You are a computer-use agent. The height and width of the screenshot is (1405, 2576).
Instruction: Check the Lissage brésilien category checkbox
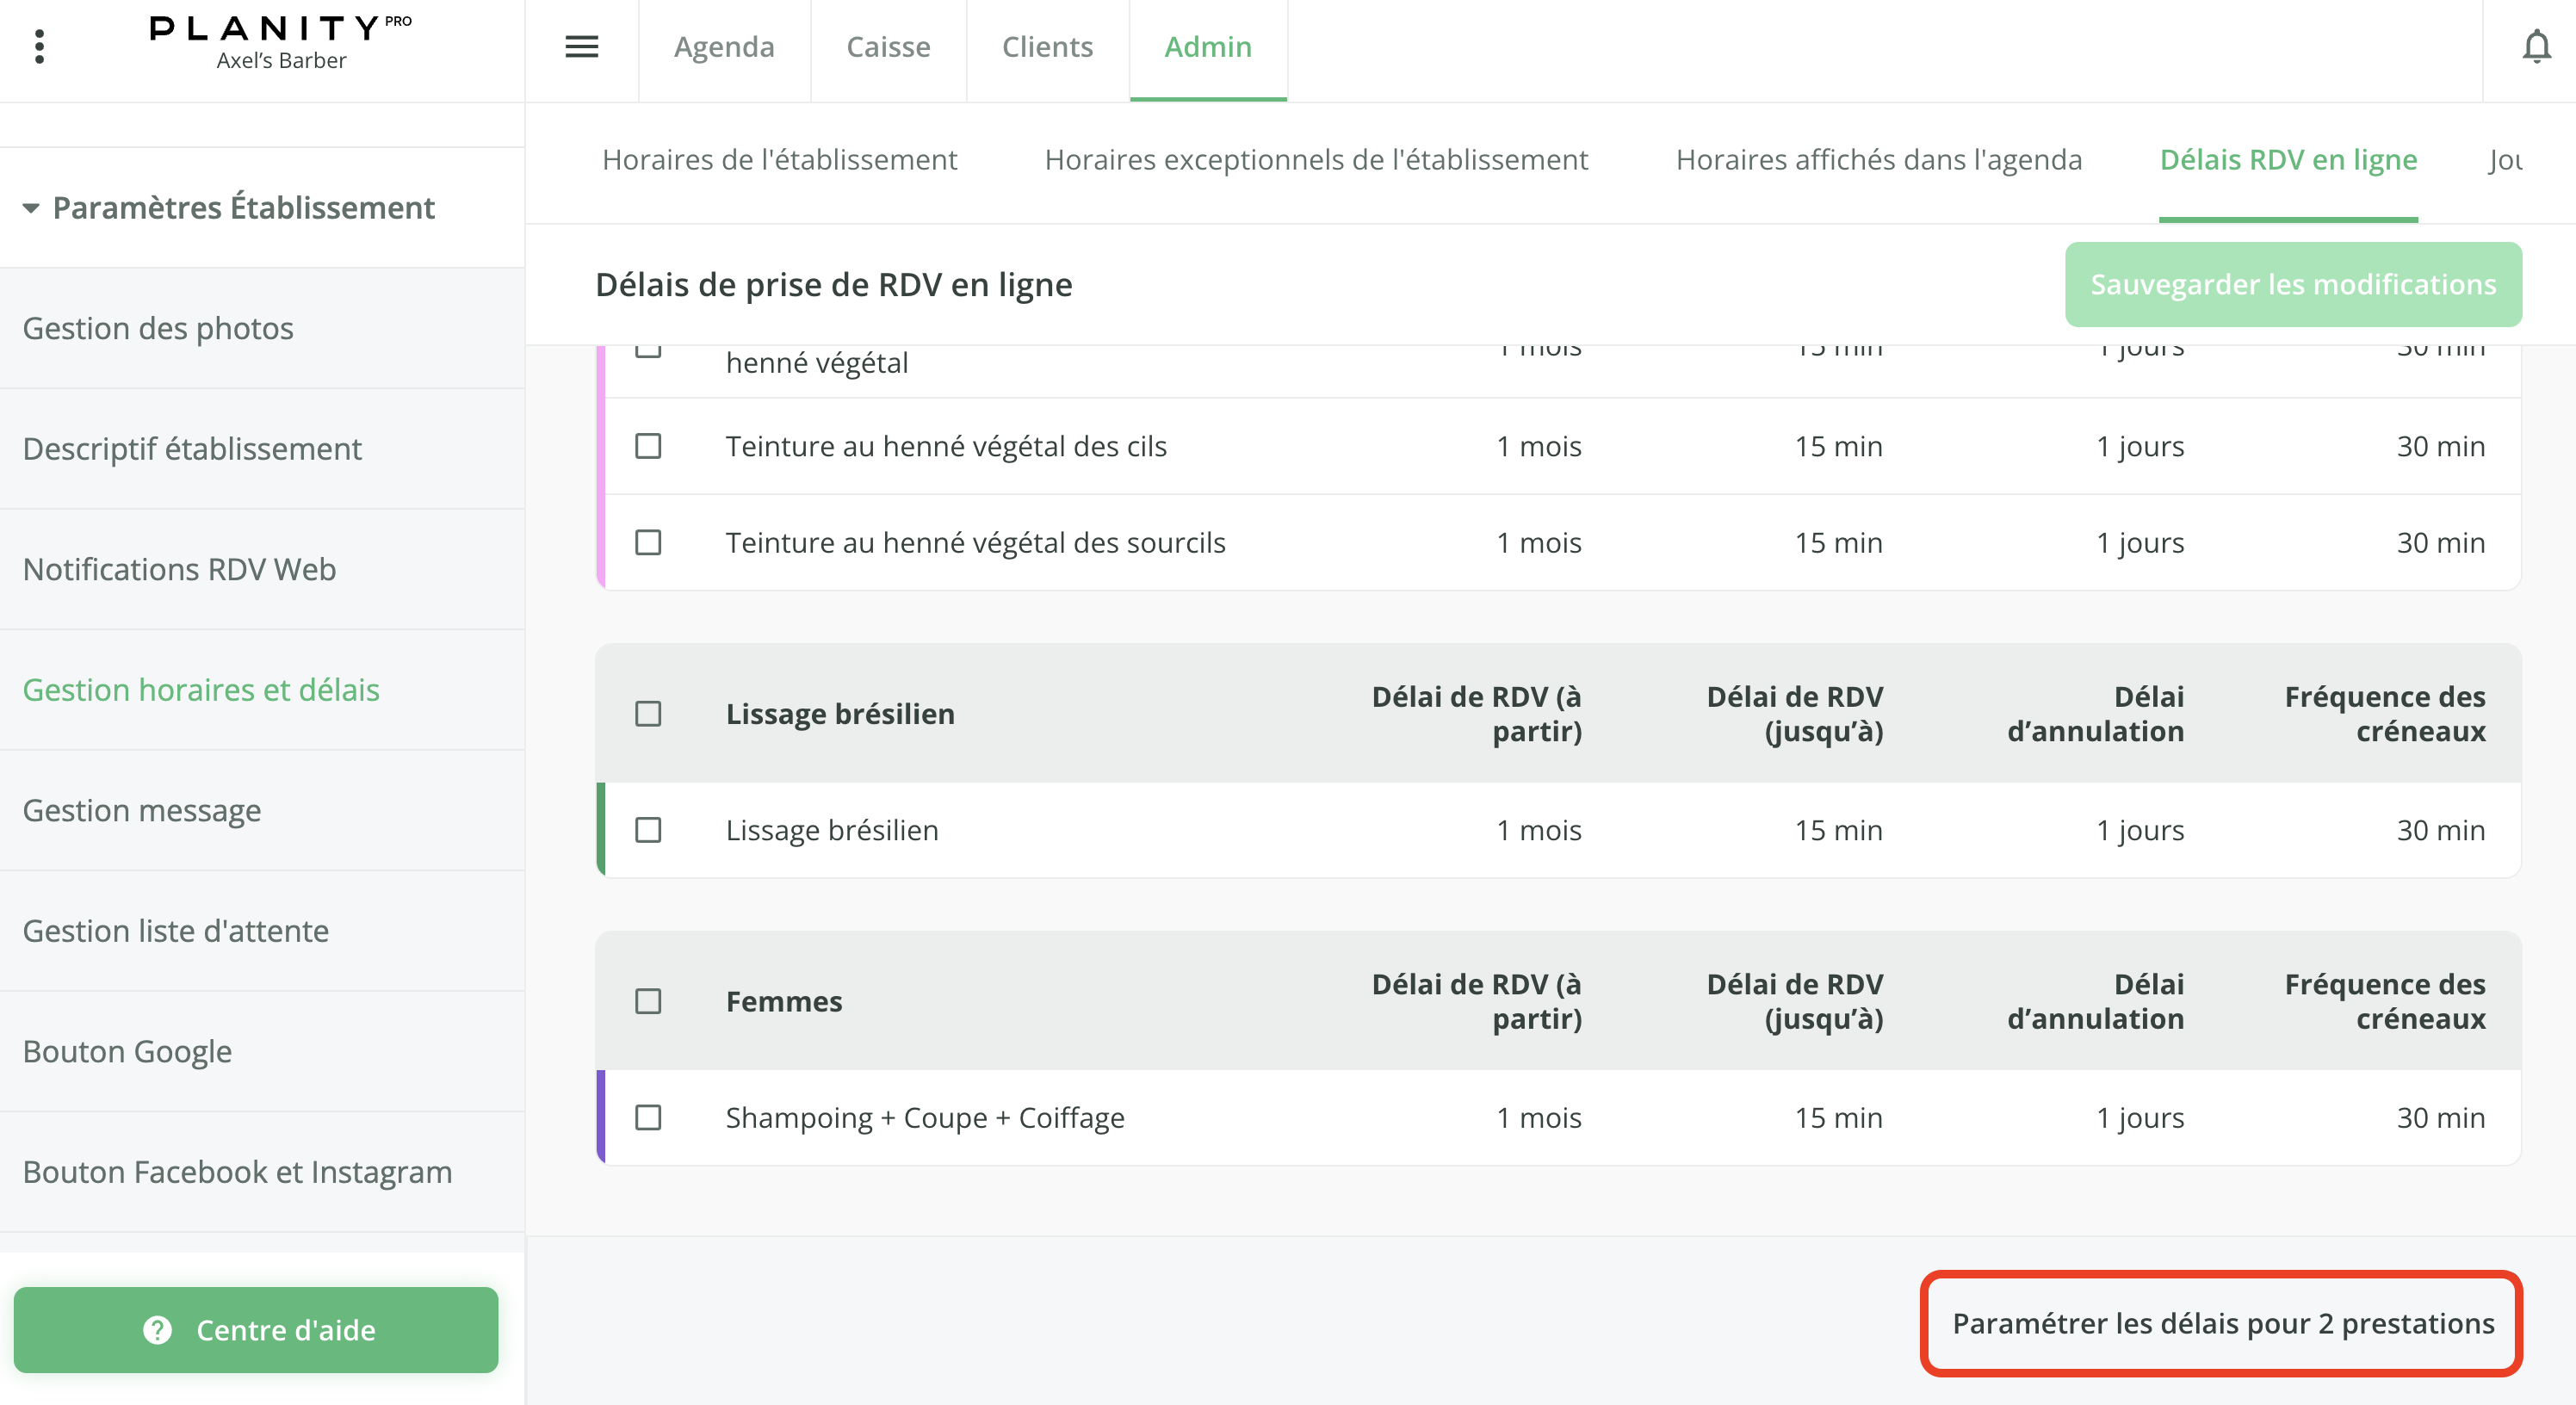click(648, 713)
